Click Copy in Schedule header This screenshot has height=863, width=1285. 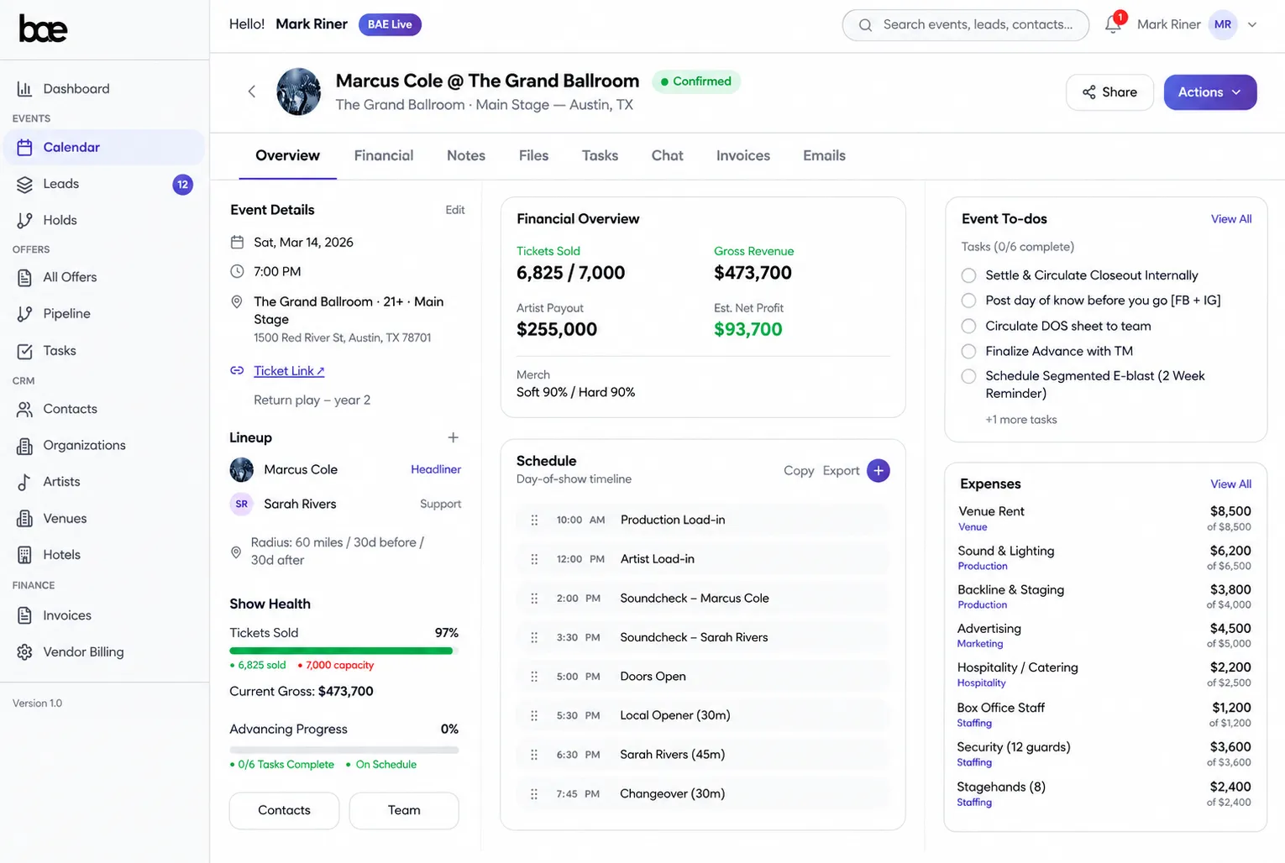coord(799,471)
